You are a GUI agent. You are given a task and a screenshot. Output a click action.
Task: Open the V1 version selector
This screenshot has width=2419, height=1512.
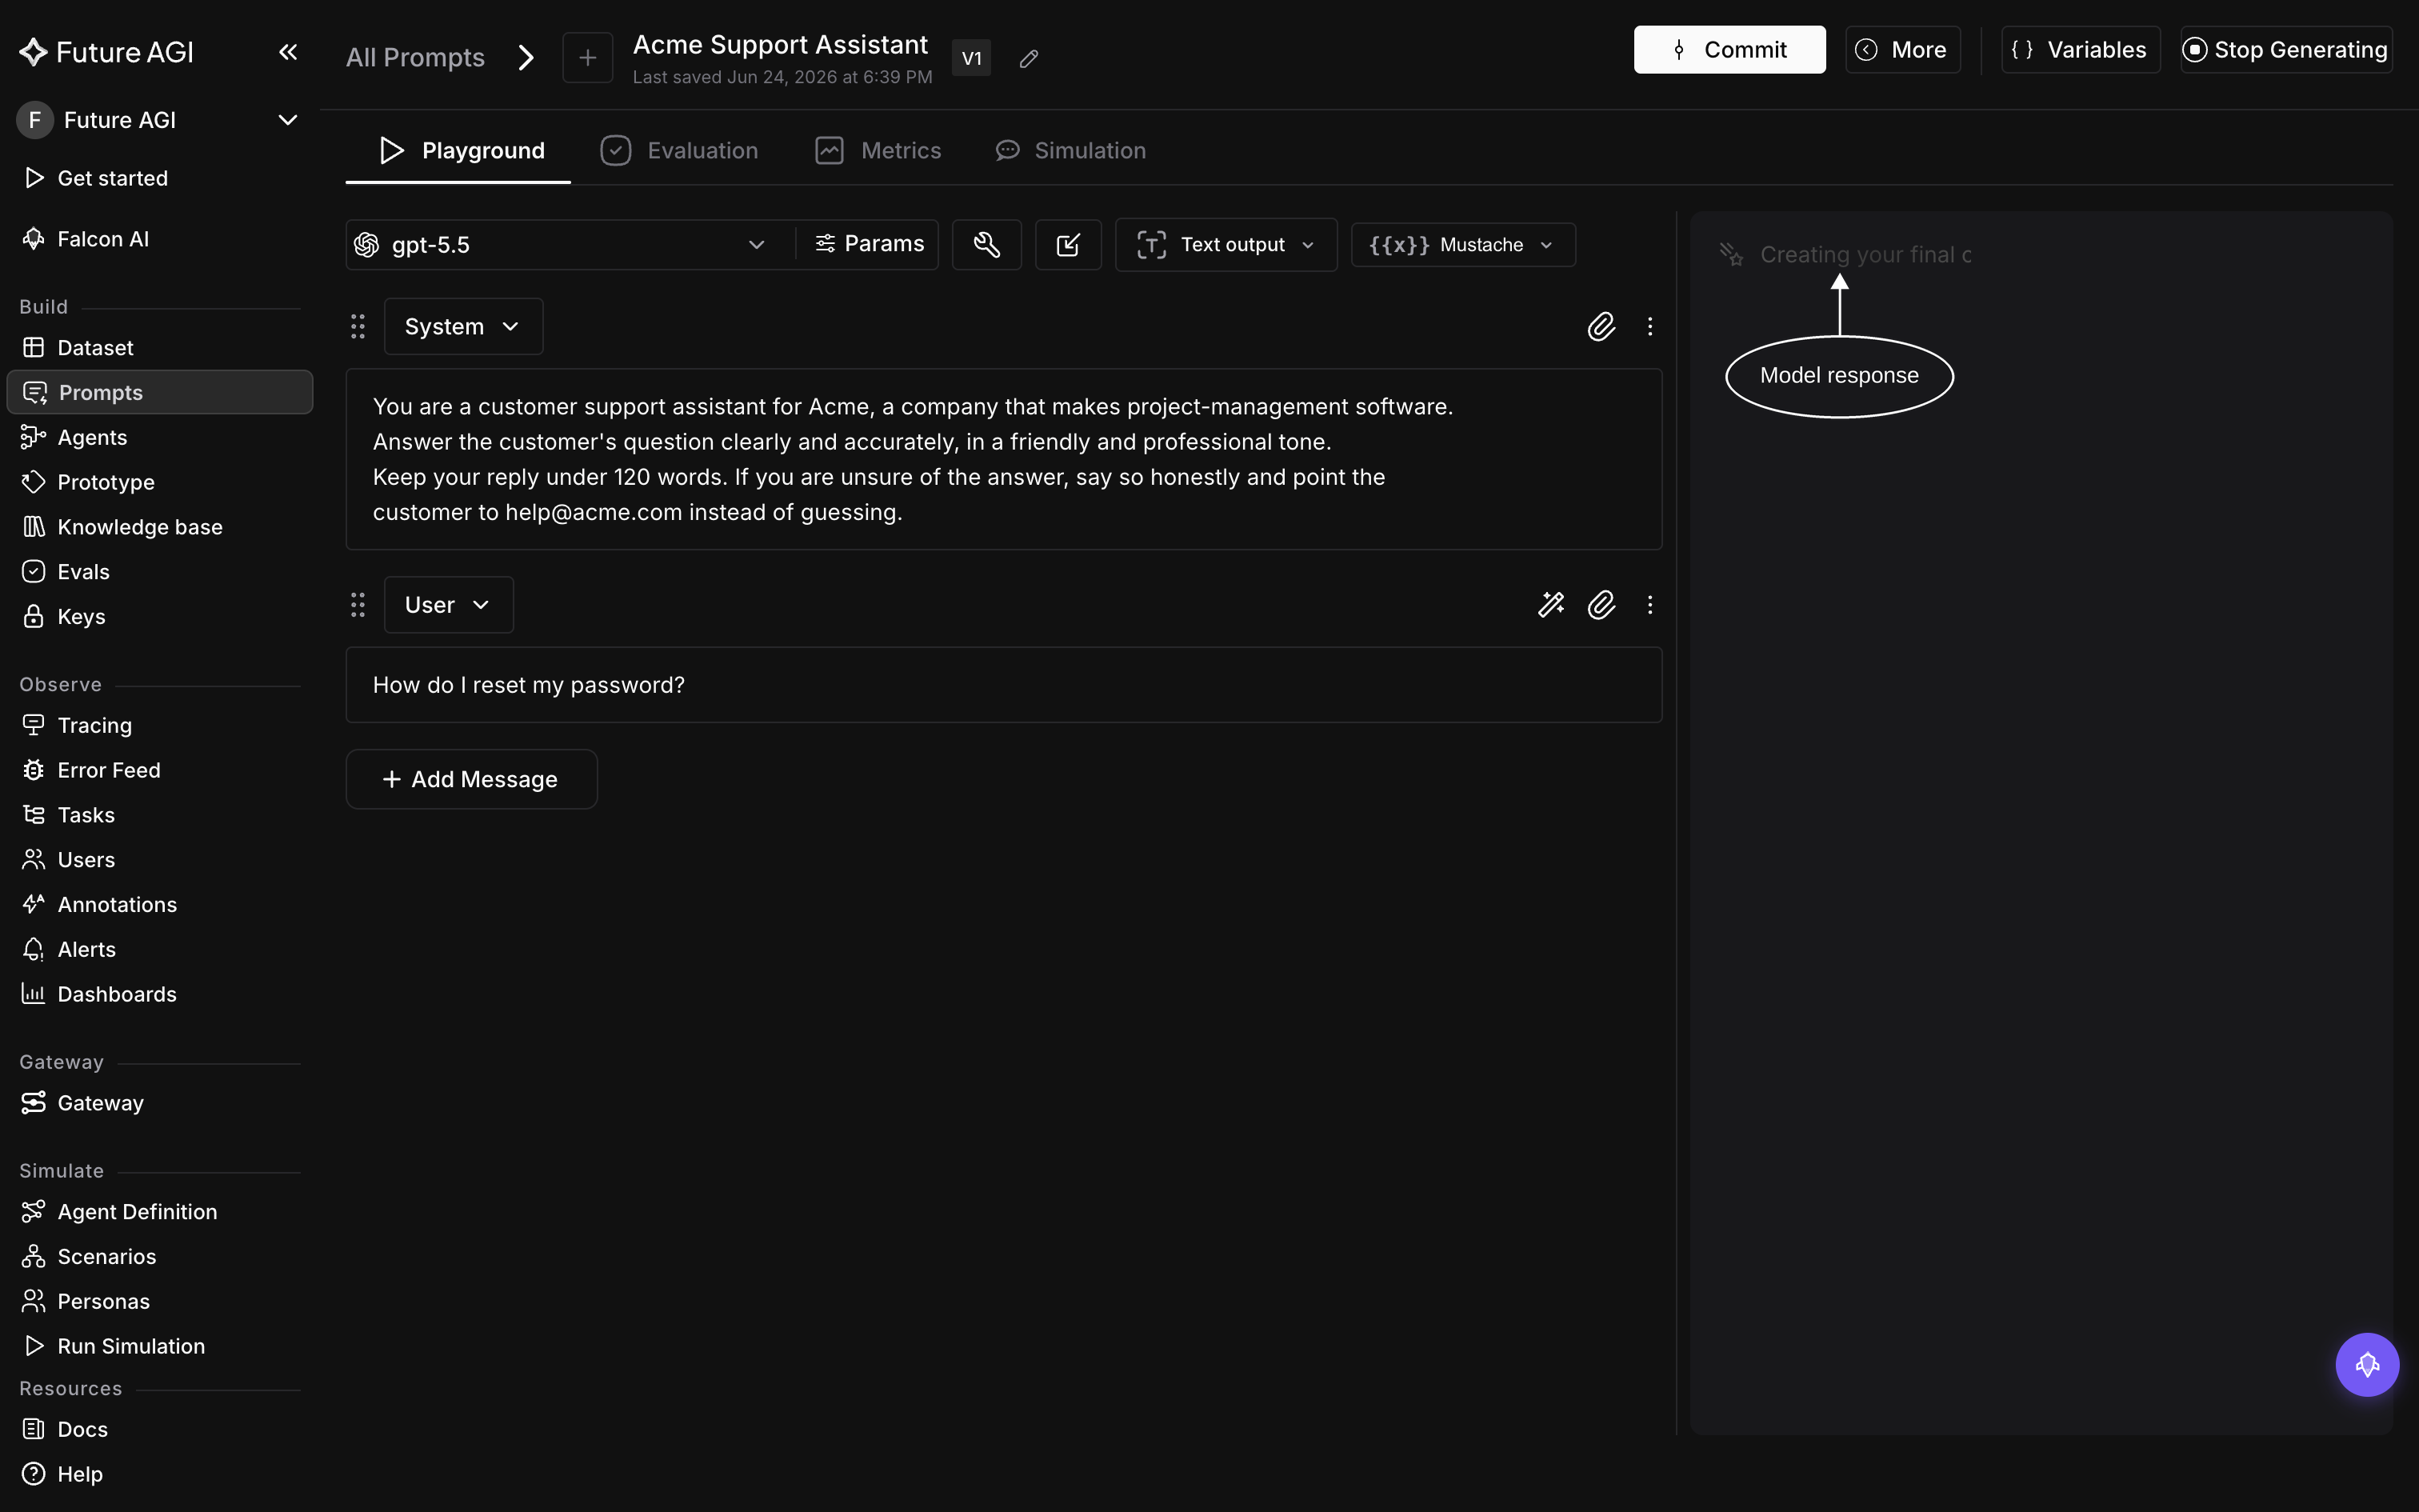[972, 58]
